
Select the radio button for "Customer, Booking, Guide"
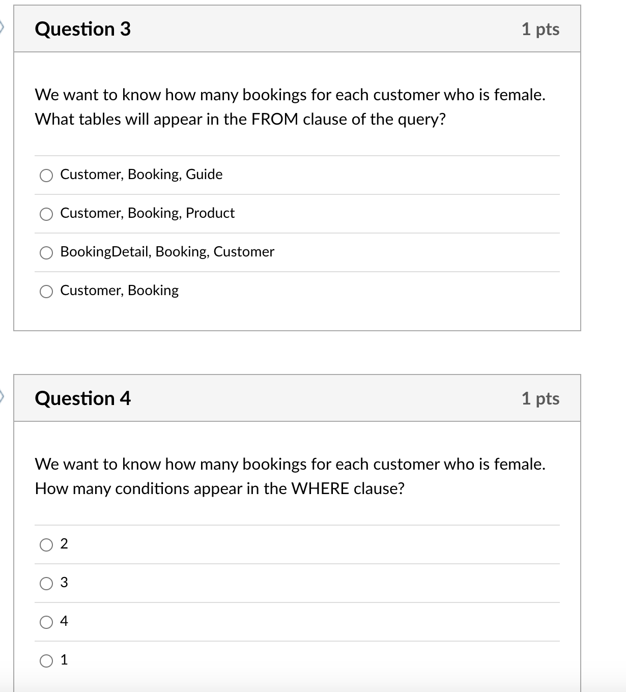46,176
